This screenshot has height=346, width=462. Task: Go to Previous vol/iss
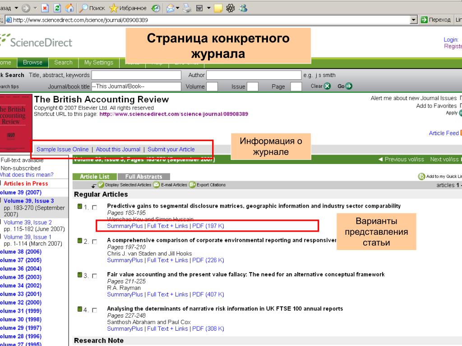click(401, 159)
